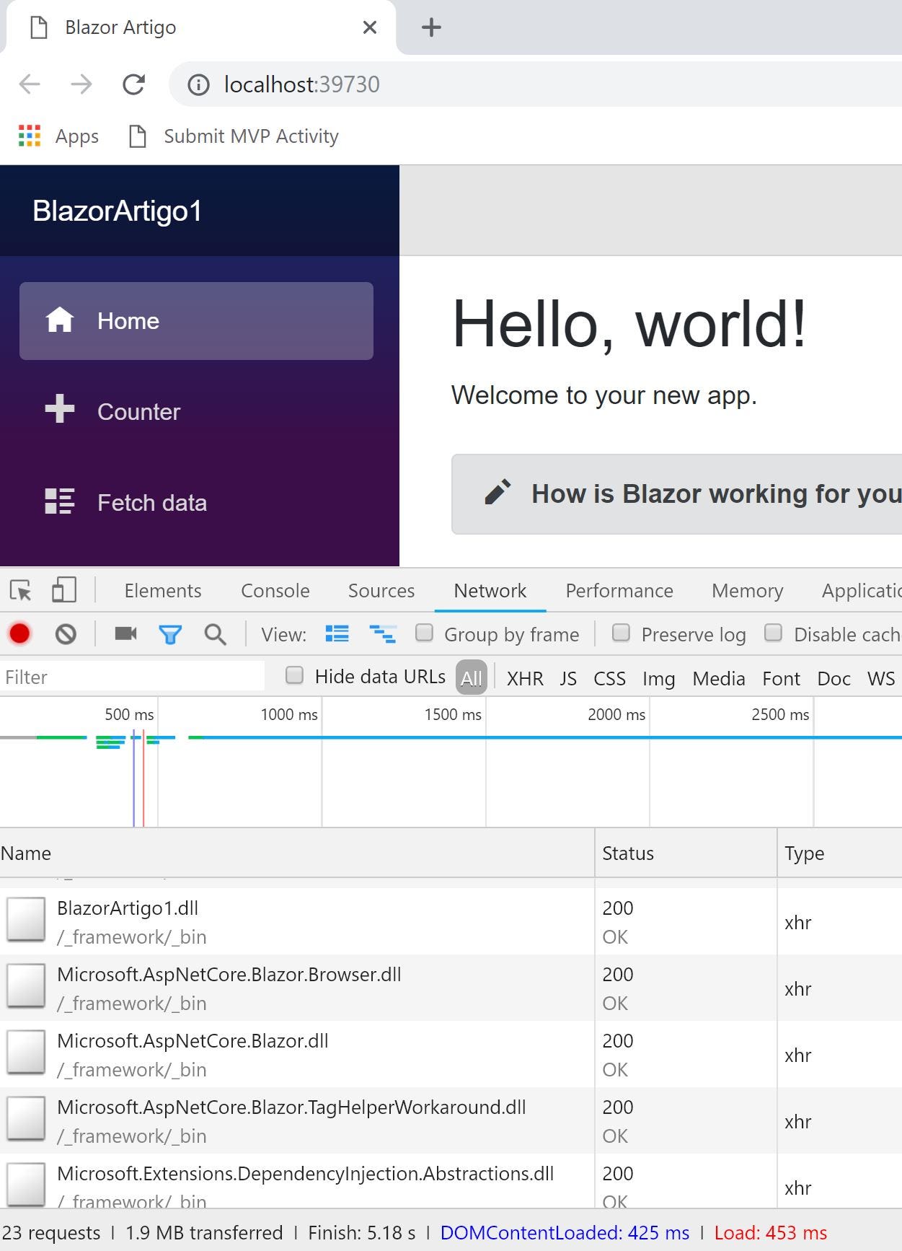
Task: Click the Fetch data list icon
Action: [60, 501]
